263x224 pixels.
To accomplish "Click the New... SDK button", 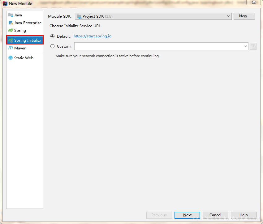I will (244, 16).
